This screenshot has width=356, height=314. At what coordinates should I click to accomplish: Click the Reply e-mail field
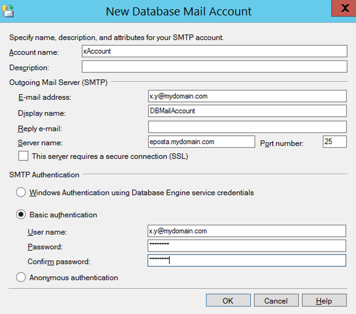tap(247, 127)
